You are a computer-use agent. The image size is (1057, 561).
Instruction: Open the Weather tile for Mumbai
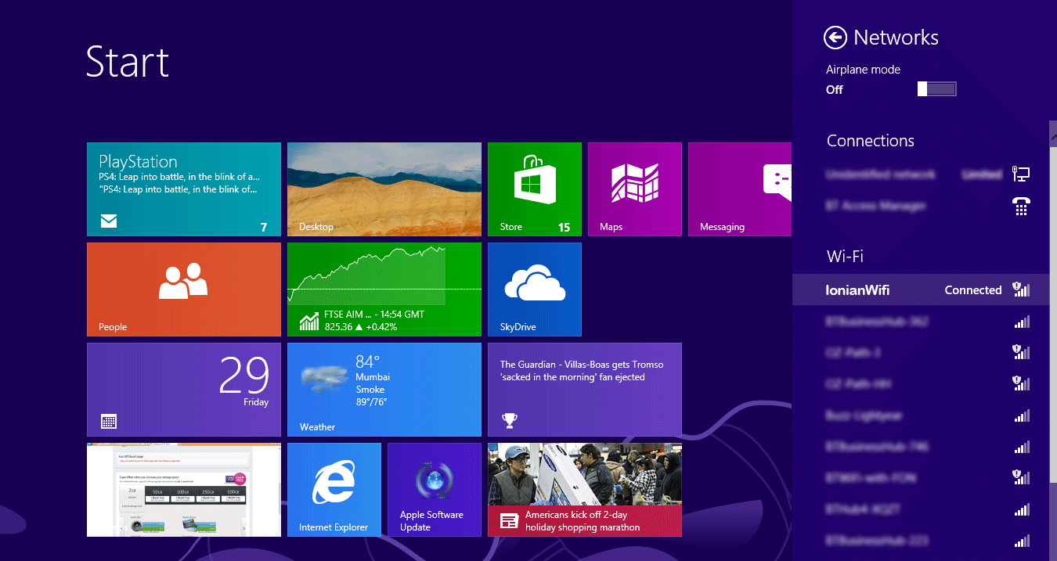[384, 390]
